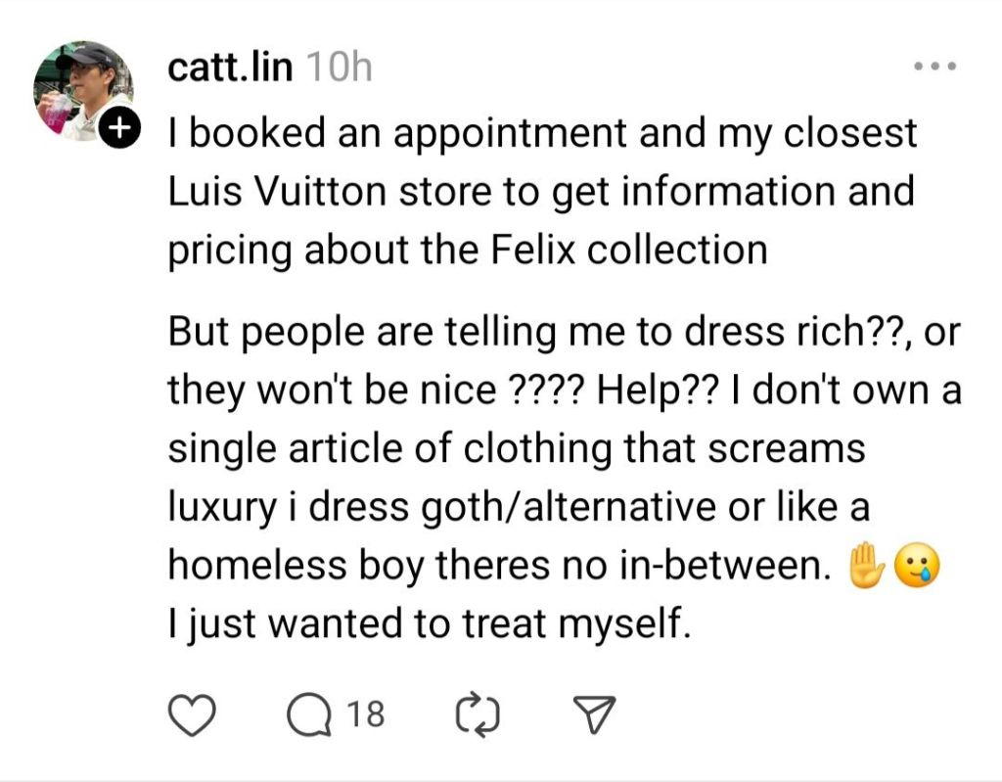Click the 10h post timestamp
Viewport: 1002px width, 782px height.
pos(339,68)
